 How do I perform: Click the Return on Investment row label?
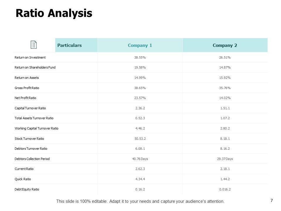[x=30, y=57]
